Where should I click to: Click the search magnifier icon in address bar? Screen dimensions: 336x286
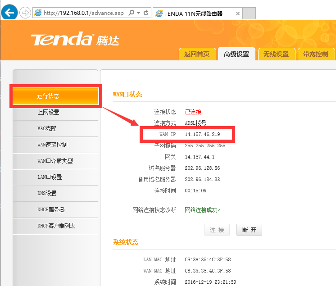(132, 13)
